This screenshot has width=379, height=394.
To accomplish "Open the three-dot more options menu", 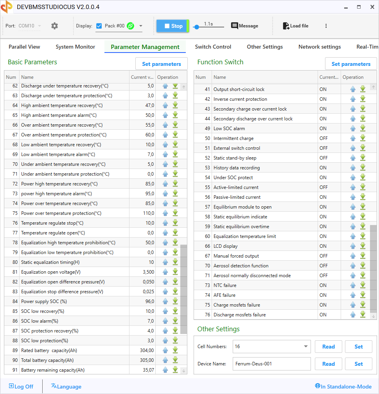I will point(326,26).
